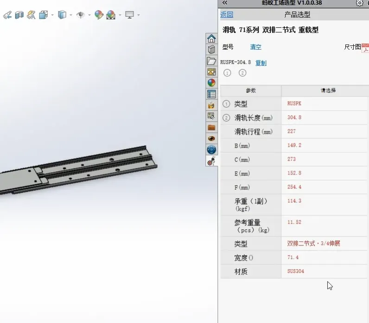Click the View Orientation cube icon
This screenshot has width=369, height=323.
tap(44, 15)
